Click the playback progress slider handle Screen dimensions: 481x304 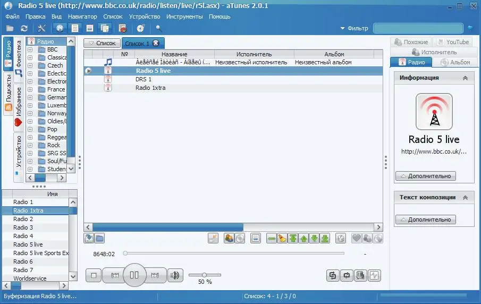[x=125, y=254]
